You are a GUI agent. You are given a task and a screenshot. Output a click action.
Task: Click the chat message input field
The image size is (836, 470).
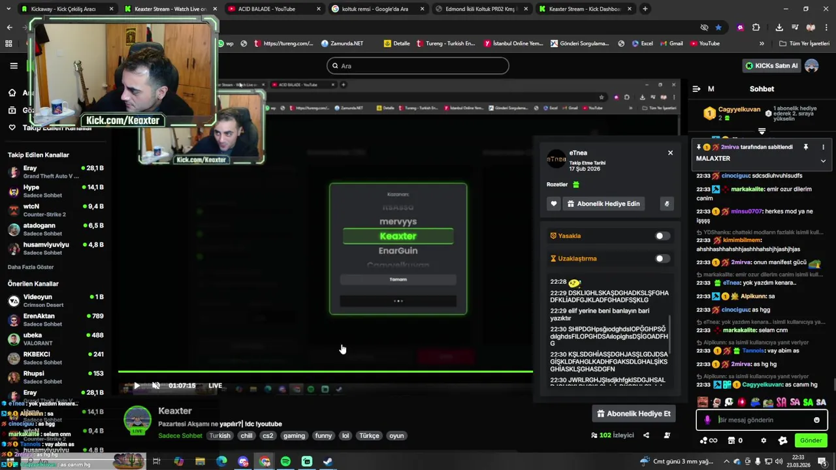click(x=762, y=420)
